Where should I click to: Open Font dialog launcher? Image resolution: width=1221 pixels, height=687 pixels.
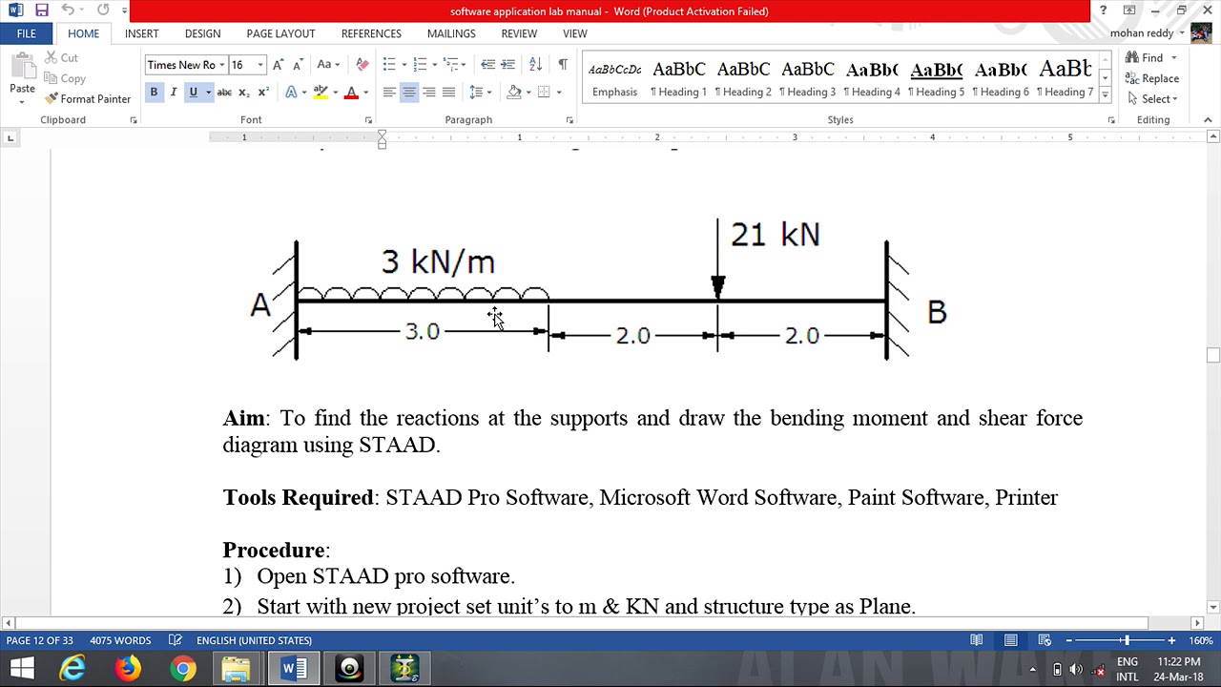click(368, 120)
